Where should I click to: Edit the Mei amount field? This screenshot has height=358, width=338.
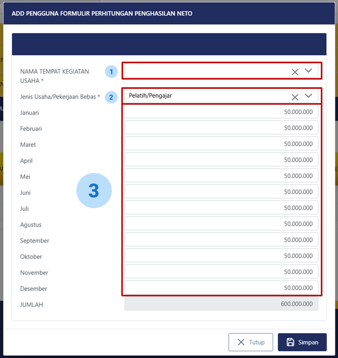click(x=221, y=176)
